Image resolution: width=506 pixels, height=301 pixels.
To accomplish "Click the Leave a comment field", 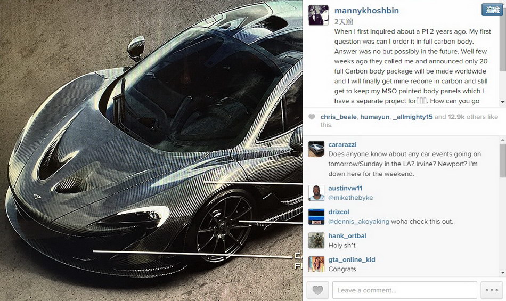I will tap(405, 290).
